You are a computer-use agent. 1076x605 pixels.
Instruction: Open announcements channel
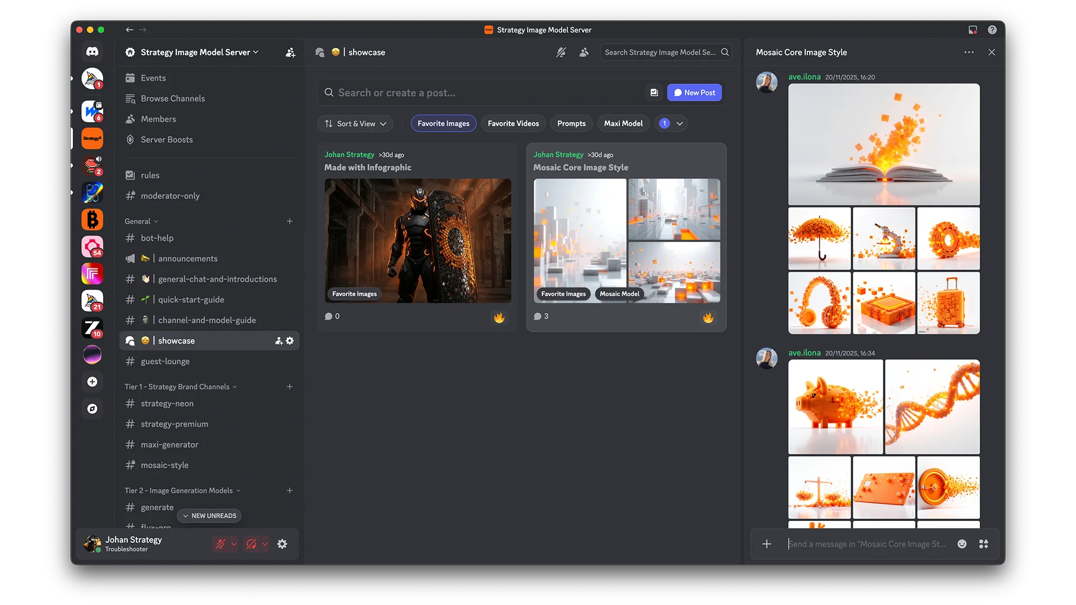[x=209, y=258]
